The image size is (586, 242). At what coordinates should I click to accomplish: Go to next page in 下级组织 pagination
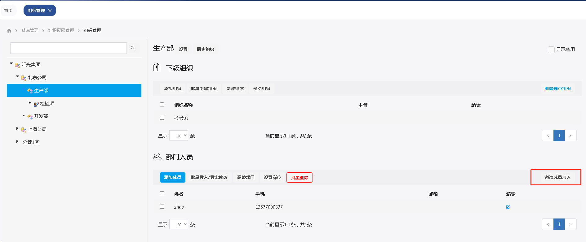click(570, 136)
